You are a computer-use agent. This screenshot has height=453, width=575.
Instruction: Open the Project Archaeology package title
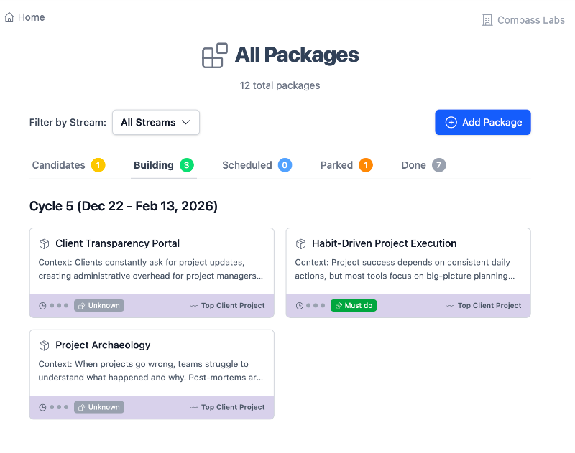[103, 345]
